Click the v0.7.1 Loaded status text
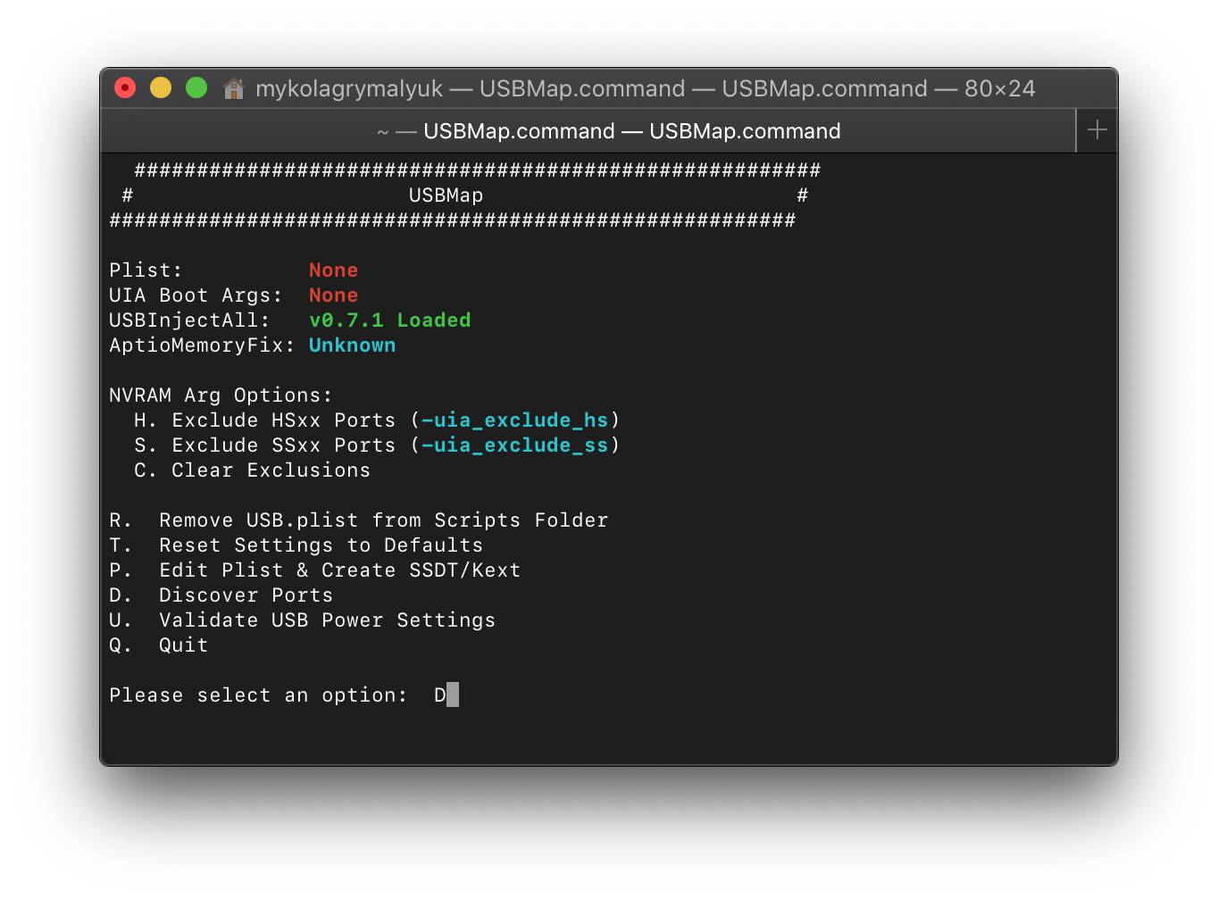 [389, 320]
